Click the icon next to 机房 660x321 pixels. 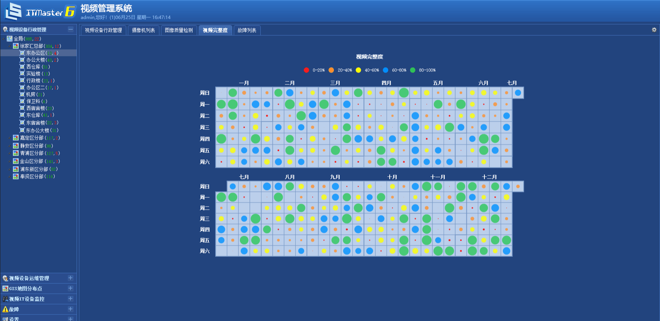[x=22, y=94]
